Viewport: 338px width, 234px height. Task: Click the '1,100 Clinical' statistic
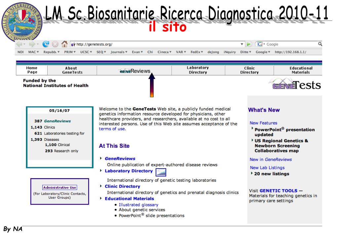pos(57,145)
